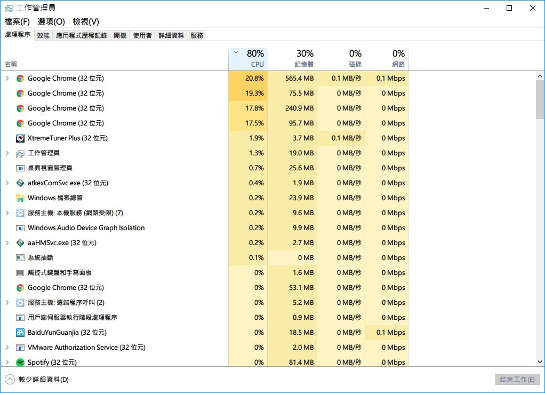
Task: Expand the Spotify process group
Action: tap(7, 363)
